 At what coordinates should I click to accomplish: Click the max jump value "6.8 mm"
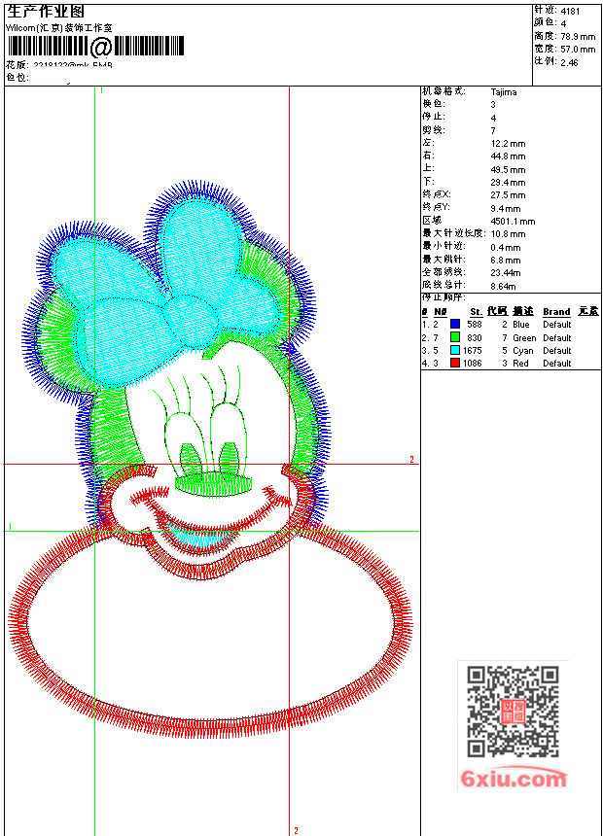click(506, 261)
